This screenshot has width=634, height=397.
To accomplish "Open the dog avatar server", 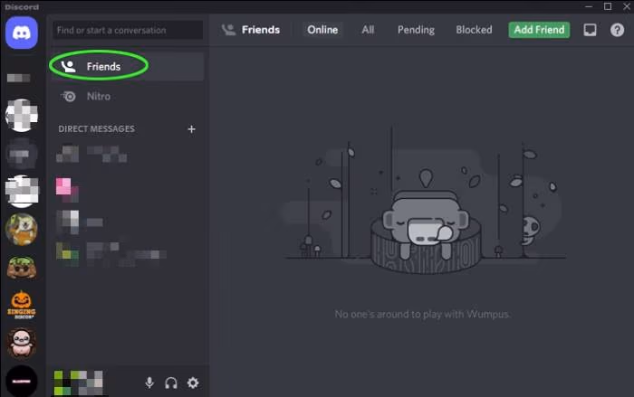I will pyautogui.click(x=22, y=230).
